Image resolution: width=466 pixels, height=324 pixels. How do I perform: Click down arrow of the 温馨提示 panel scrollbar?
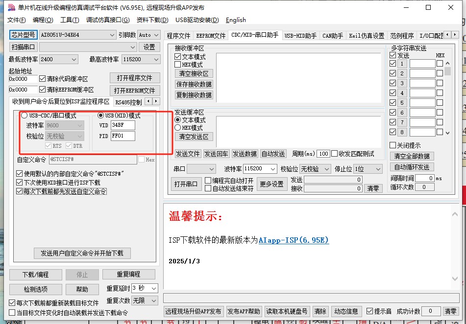(x=455, y=278)
